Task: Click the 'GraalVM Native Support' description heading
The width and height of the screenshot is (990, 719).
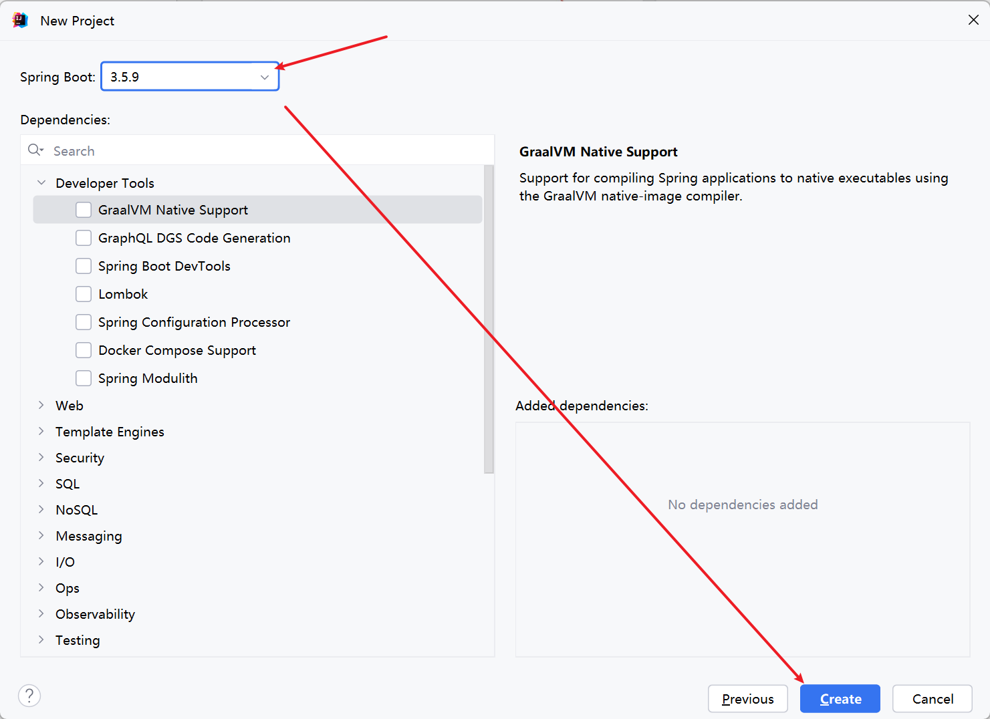Action: tap(598, 152)
